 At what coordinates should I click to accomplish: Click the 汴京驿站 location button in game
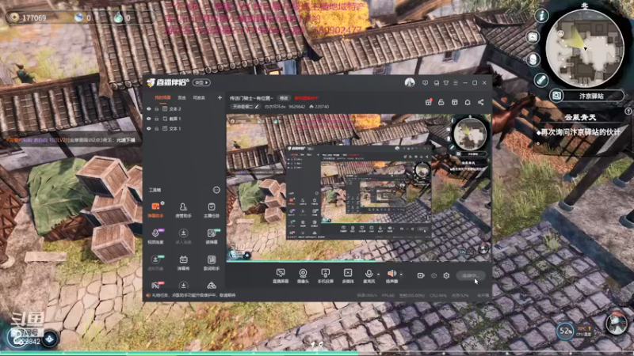pos(591,96)
